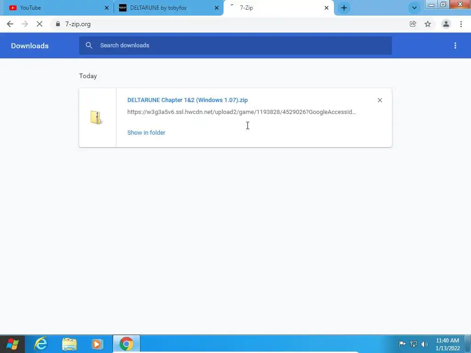Screen dimensions: 471x353
Task: Stop loading the page
Action: tap(40, 24)
